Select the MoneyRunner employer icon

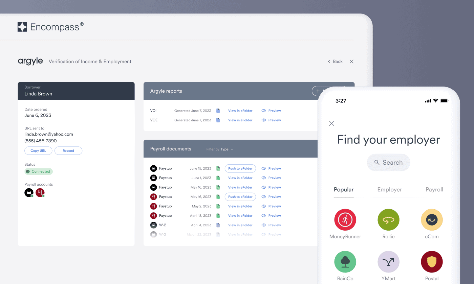345,220
